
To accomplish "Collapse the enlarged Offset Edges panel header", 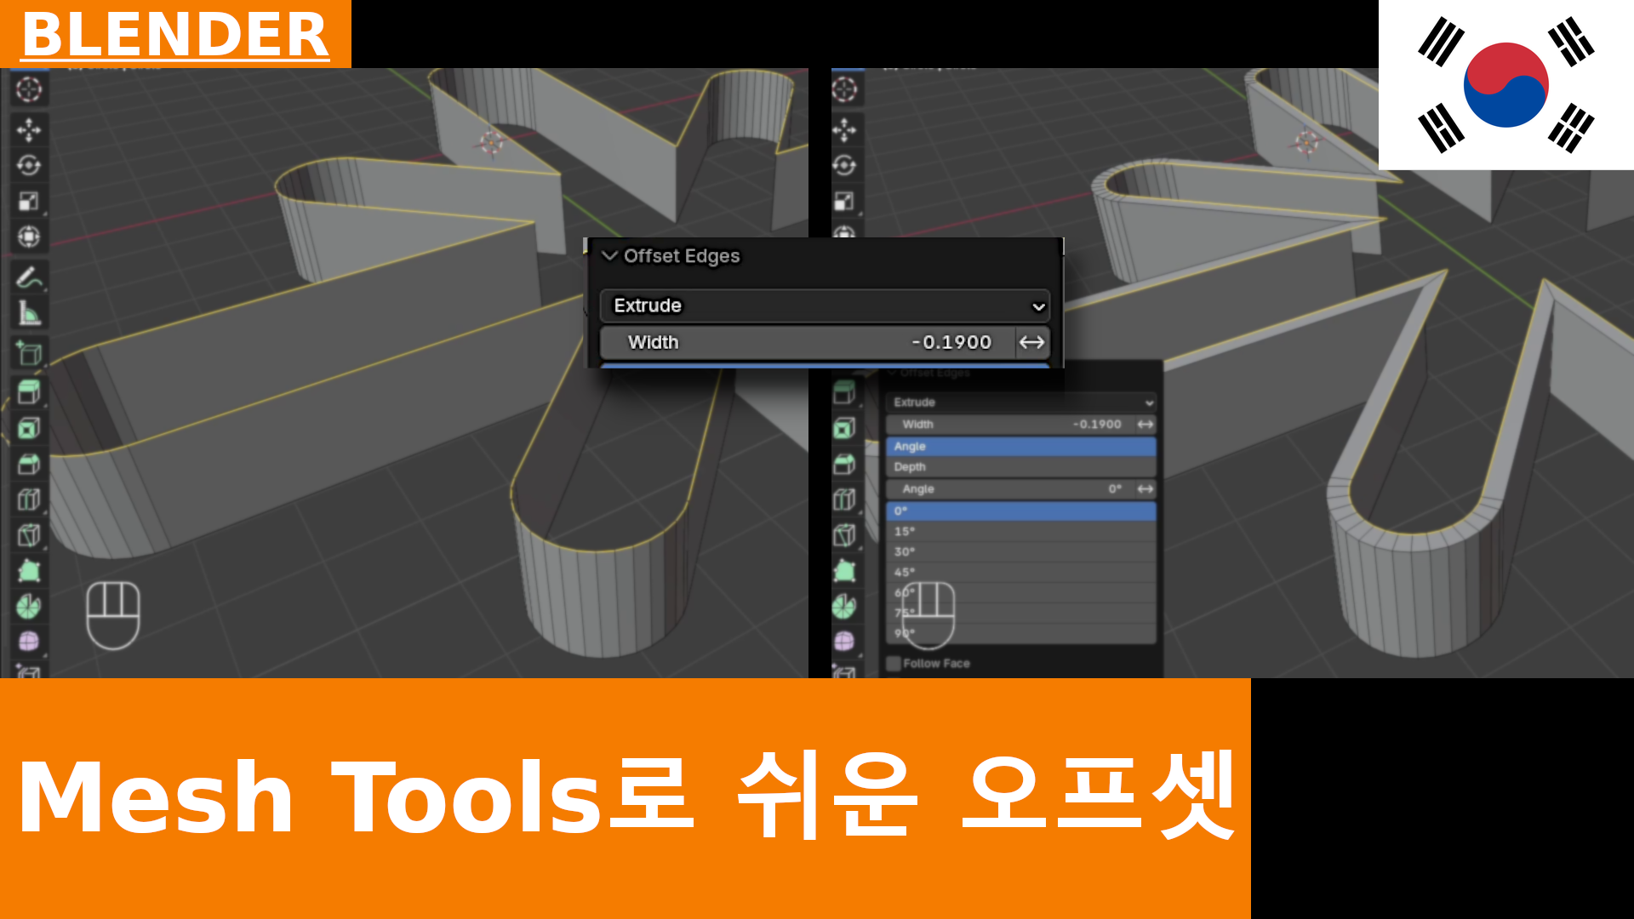I will pyautogui.click(x=609, y=255).
